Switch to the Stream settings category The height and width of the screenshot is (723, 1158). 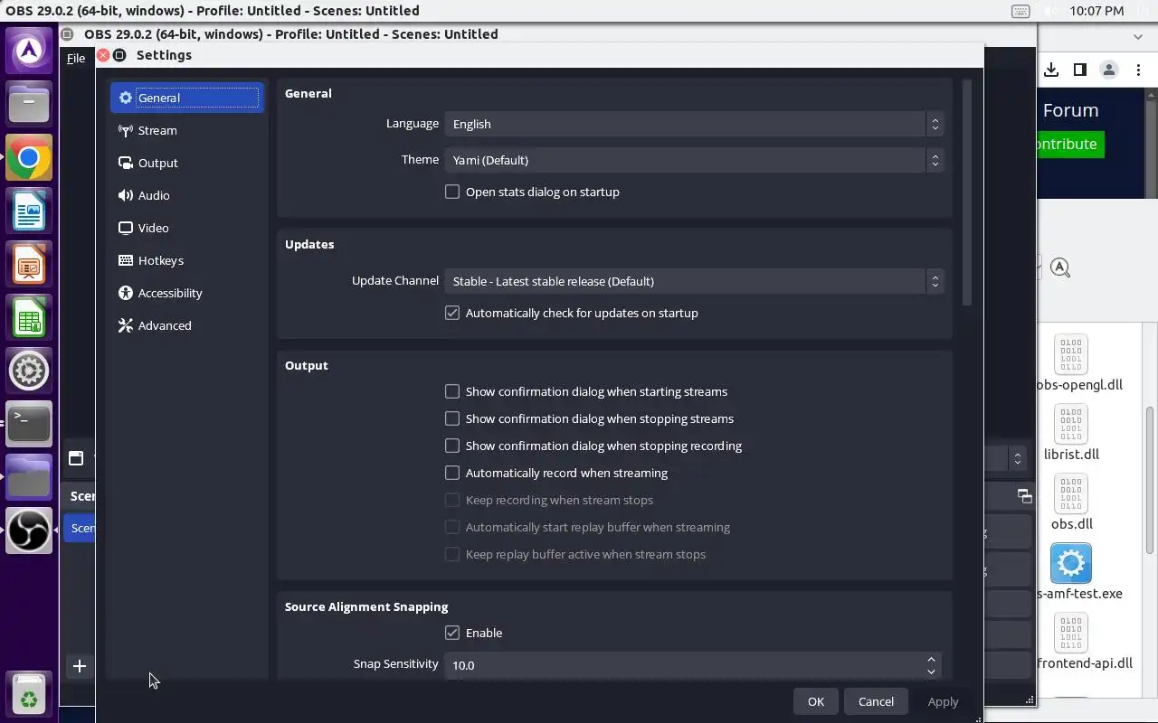186,130
